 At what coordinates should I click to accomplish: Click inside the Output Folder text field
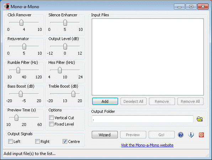143,119
